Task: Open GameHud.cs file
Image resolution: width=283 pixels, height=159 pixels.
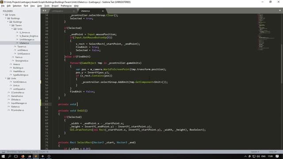Action: coord(17,96)
